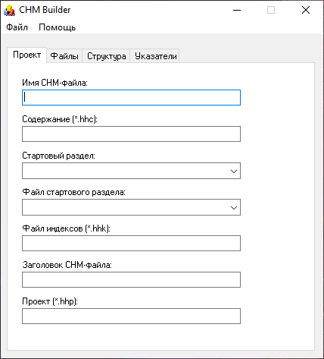Expand the Файл стартового раздела dropdown arrow
Screen dimensions: 324x359
pos(234,207)
